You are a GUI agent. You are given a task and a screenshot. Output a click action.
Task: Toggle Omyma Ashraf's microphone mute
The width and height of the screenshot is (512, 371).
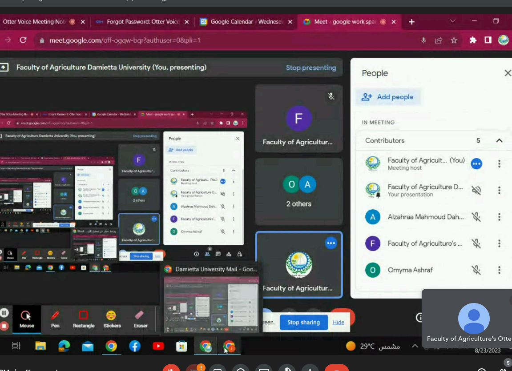(x=476, y=270)
